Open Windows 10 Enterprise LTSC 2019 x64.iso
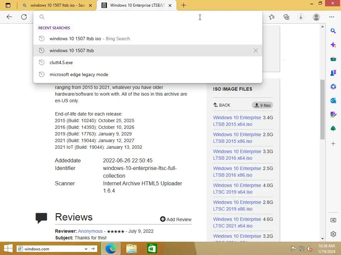Image resolution: width=341 pixels, height=255 pixels. 237,189
